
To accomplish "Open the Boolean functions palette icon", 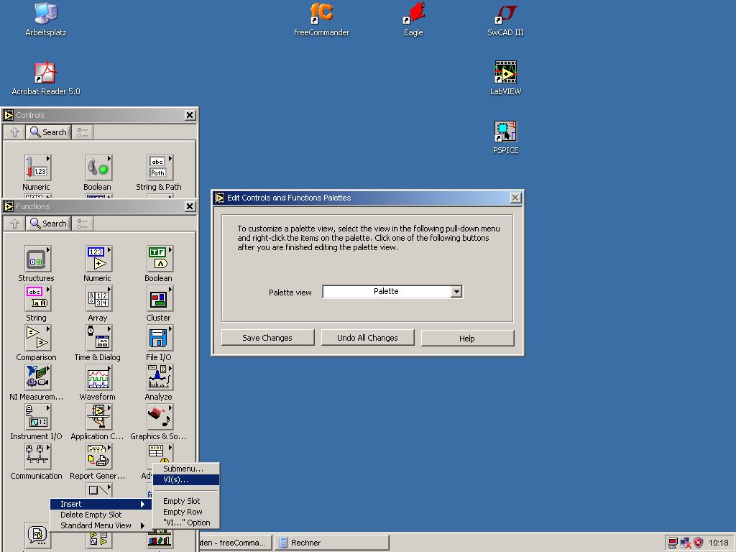I will [x=160, y=259].
